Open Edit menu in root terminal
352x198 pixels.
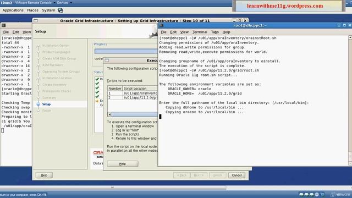tap(173, 32)
